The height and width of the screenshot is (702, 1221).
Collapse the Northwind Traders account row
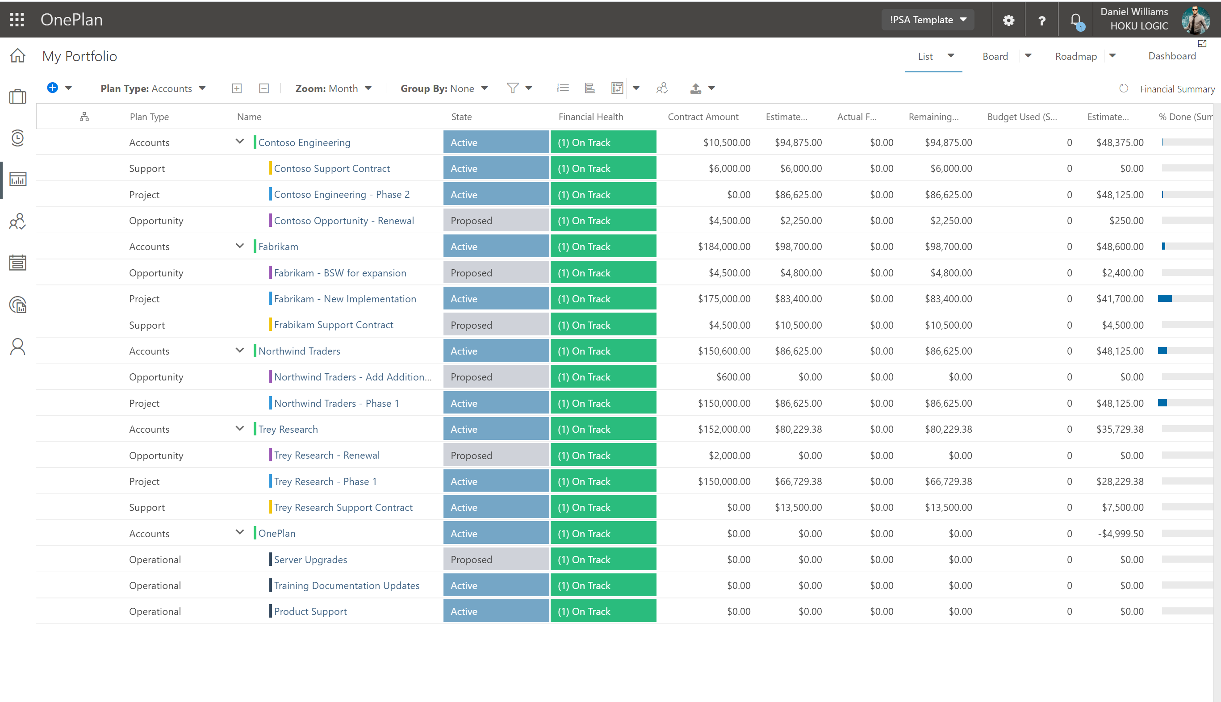coord(239,351)
